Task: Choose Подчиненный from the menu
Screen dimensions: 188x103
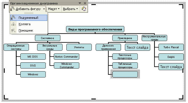Action: (29, 18)
